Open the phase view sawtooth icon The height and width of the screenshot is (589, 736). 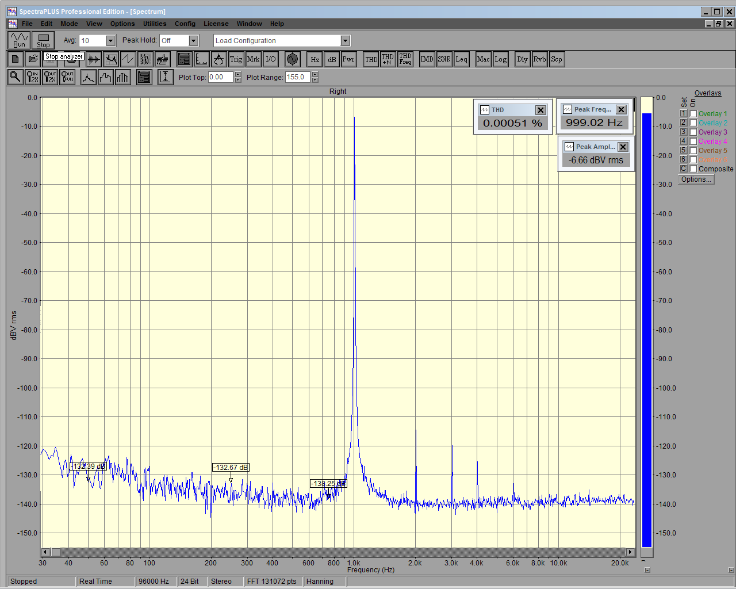coord(128,59)
